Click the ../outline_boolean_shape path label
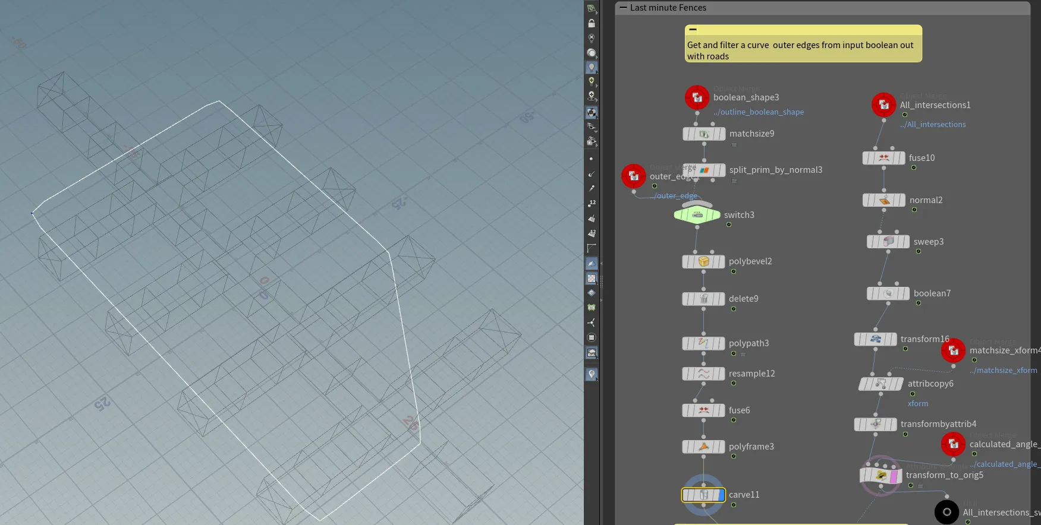 (759, 112)
